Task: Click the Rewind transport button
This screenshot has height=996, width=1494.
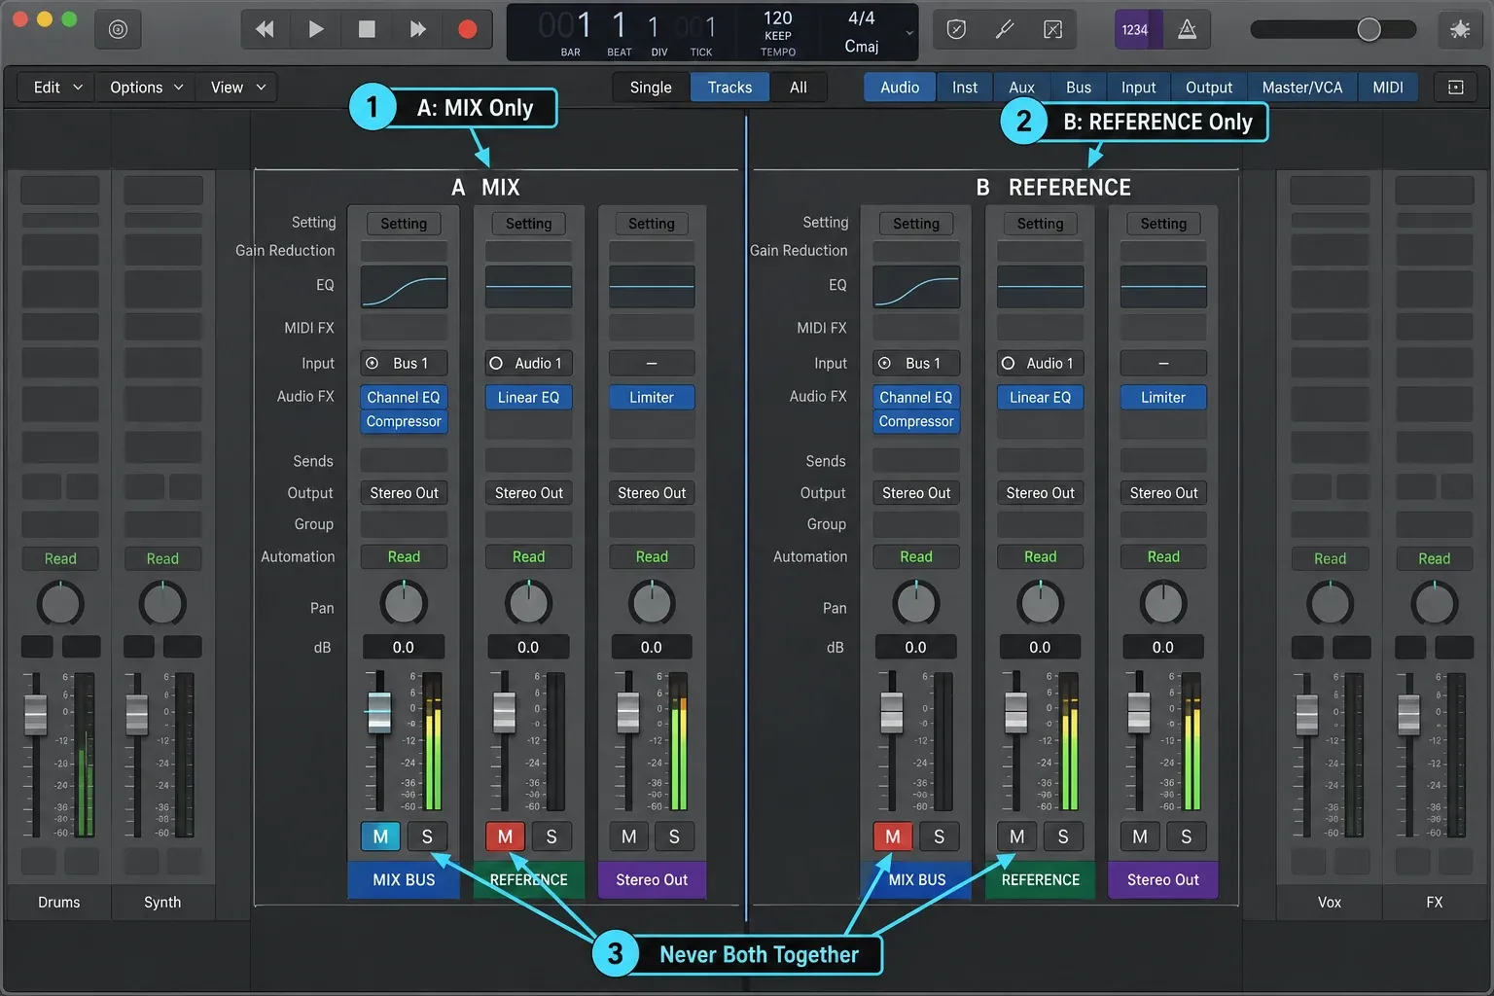Action: click(264, 29)
